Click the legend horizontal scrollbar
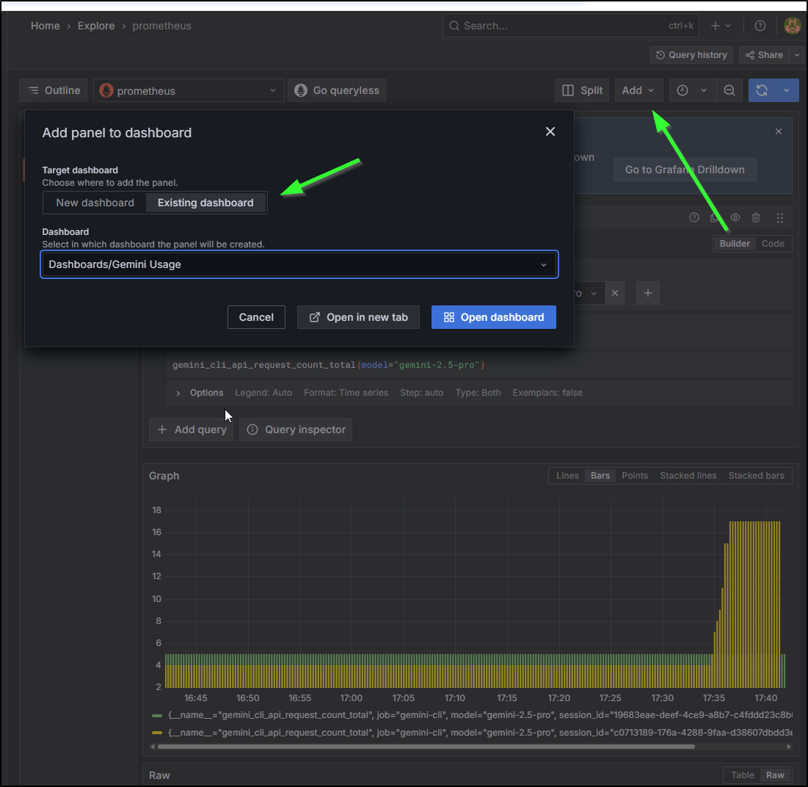This screenshot has width=808, height=787. click(x=426, y=747)
